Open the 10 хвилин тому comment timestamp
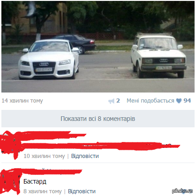The width and height of the screenshot is (195, 196). click(44, 156)
